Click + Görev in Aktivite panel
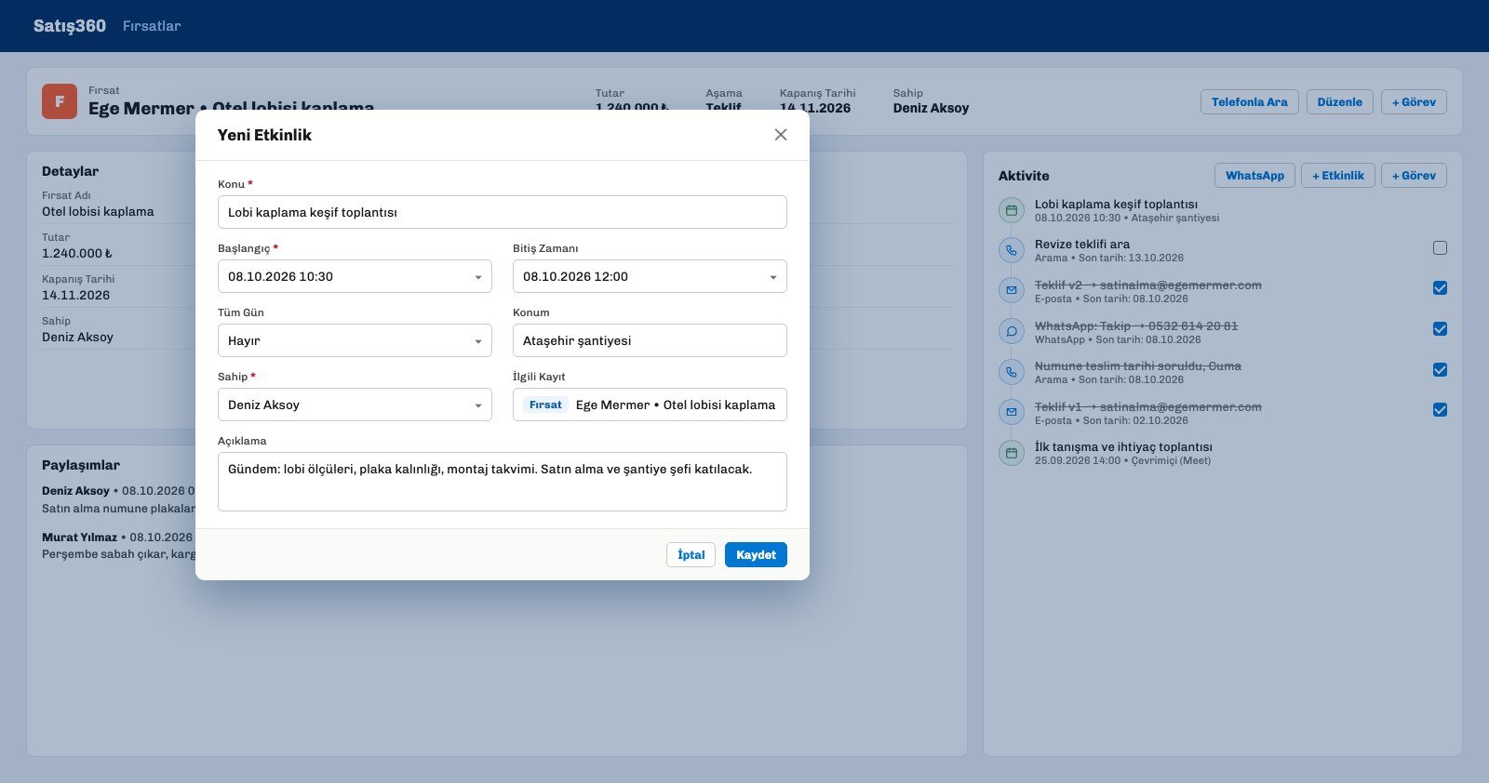1489x783 pixels. [1414, 176]
